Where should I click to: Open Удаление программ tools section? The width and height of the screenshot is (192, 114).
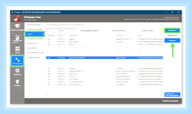pos(34,25)
